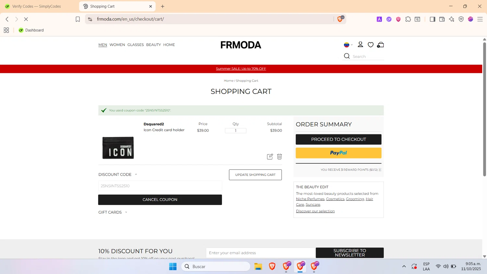
Task: Click the Proceed to Checkout button
Action: (338, 139)
